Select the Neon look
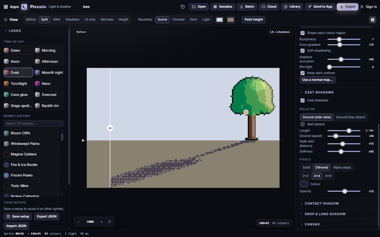This screenshot has height=237, width=380. pyautogui.click(x=49, y=84)
